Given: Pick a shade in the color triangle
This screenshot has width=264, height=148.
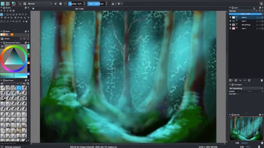Looking at the screenshot, I should point(14,58).
